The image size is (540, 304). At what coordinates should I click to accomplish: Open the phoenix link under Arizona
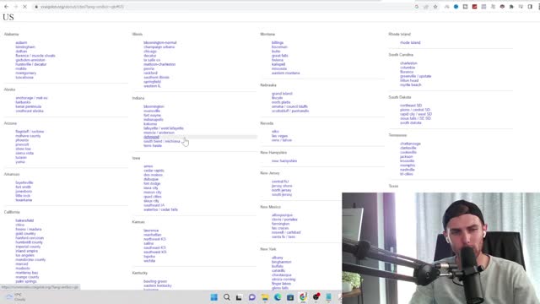pos(22,140)
